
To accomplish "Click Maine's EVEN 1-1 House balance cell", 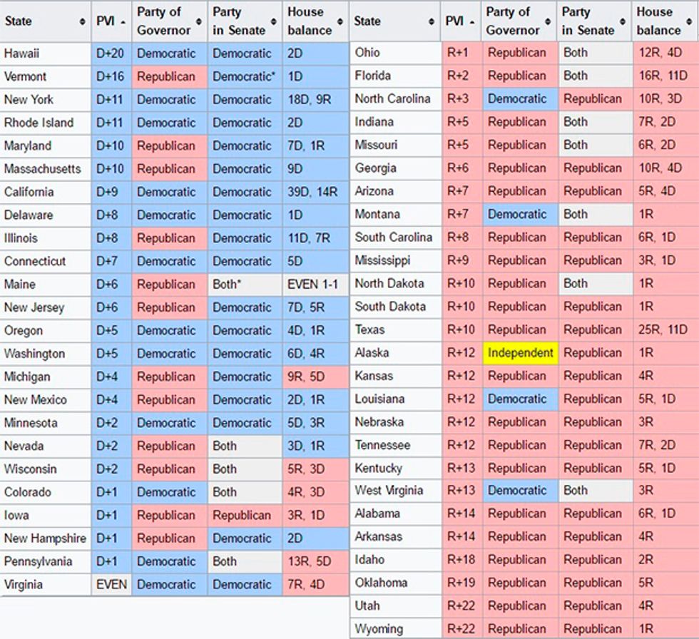I will point(313,285).
